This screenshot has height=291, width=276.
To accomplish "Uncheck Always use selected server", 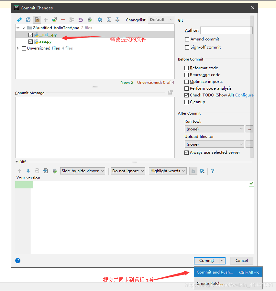I will 187,152.
